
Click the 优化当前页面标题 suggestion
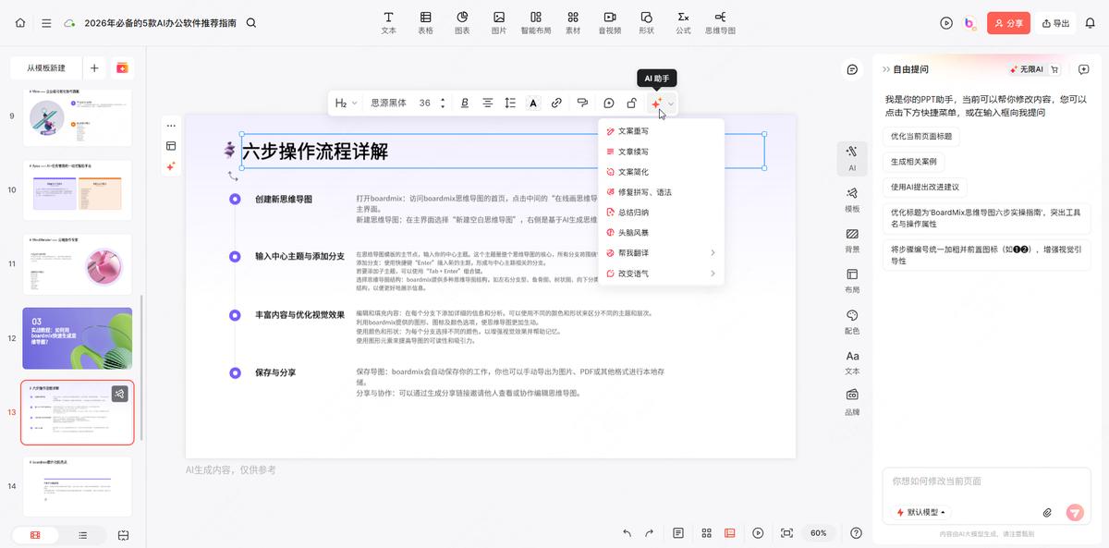coord(921,137)
